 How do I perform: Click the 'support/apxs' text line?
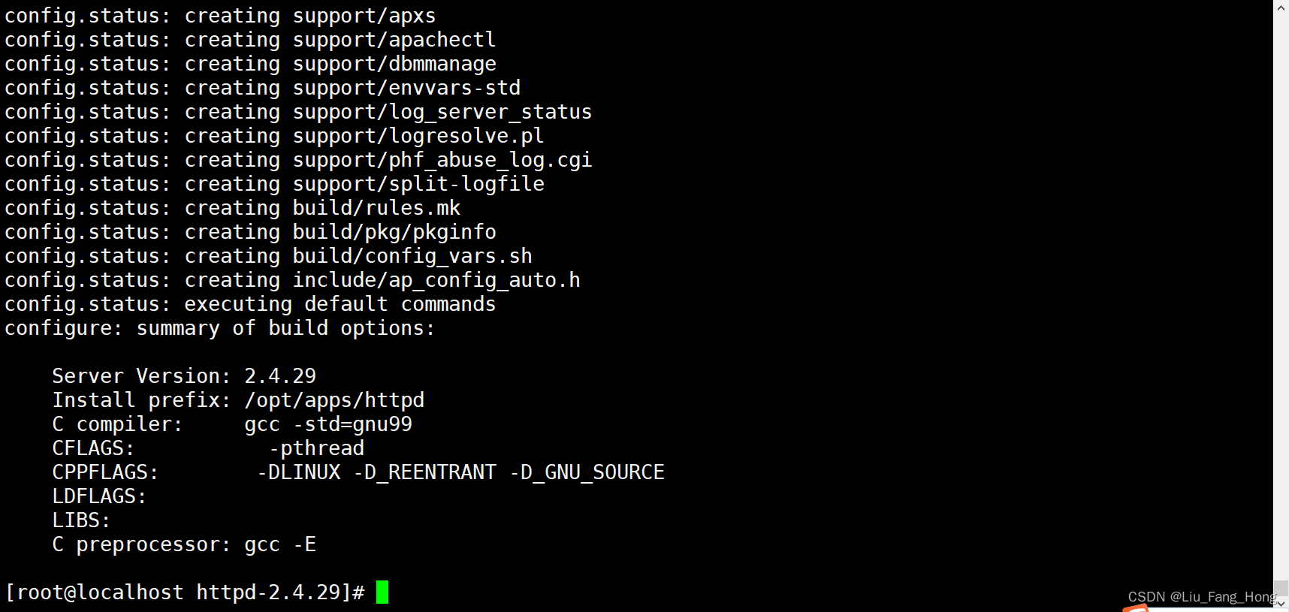364,16
